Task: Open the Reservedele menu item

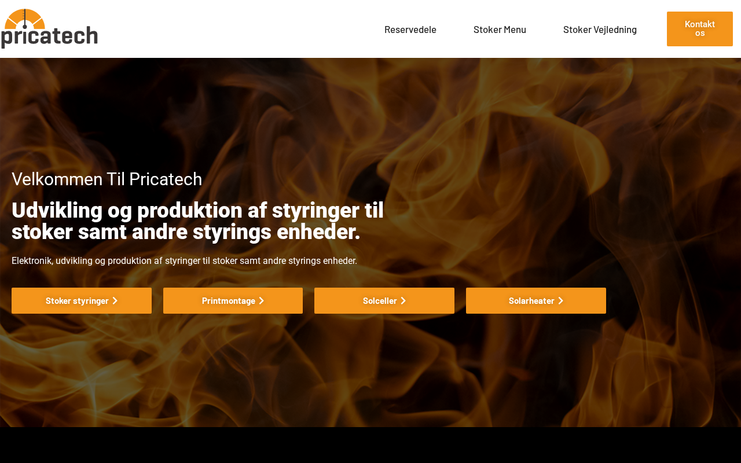Action: coord(410,30)
